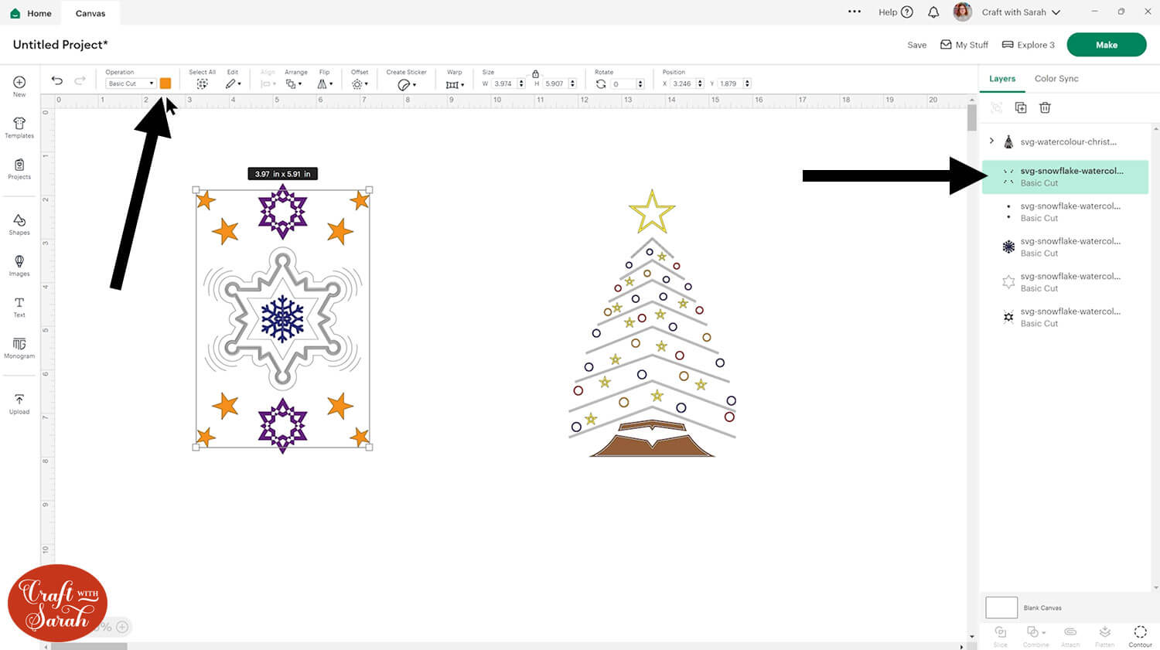
Task: Click the Upload icon in the sidebar
Action: [x=19, y=403]
